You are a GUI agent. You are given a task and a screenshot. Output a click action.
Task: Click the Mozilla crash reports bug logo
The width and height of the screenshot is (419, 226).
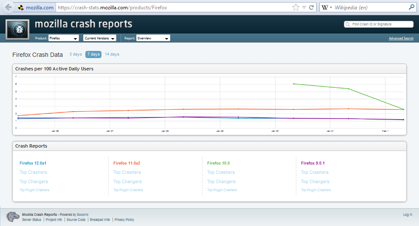point(17,30)
